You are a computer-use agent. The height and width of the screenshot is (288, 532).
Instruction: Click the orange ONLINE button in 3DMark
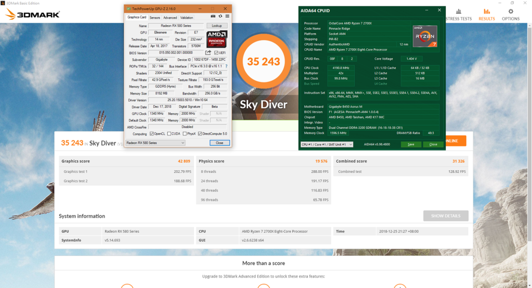point(456,141)
